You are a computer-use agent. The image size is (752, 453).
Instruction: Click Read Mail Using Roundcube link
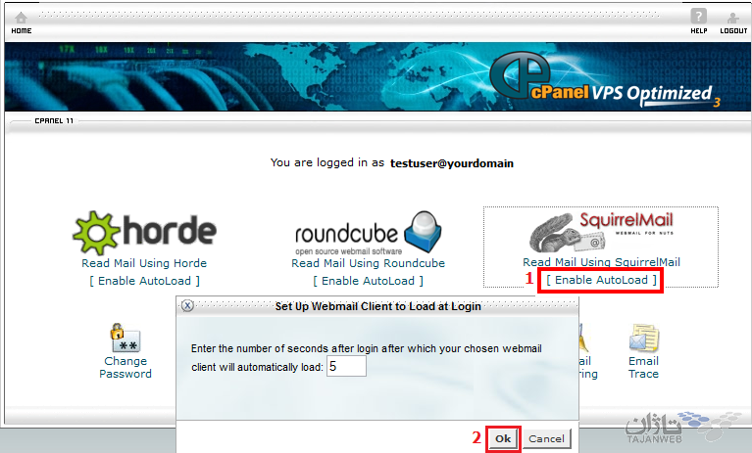click(369, 263)
